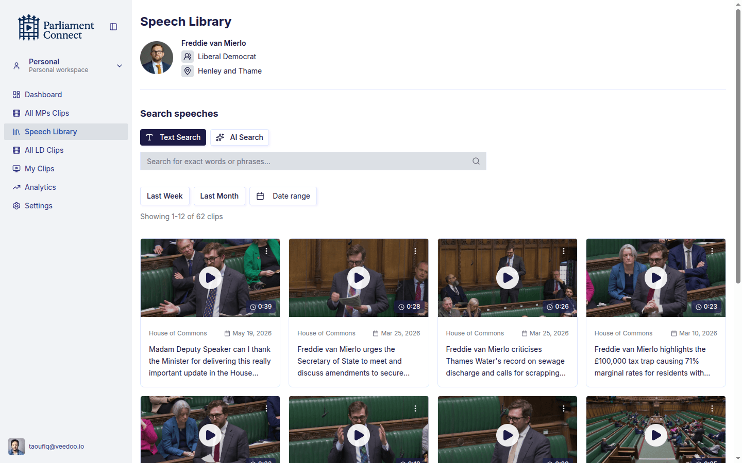The image size is (742, 463).
Task: Click the Dashboard grid icon
Action: [x=16, y=95]
